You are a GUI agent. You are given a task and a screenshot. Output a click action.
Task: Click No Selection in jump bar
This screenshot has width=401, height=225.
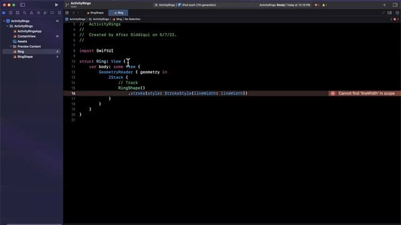tap(132, 19)
